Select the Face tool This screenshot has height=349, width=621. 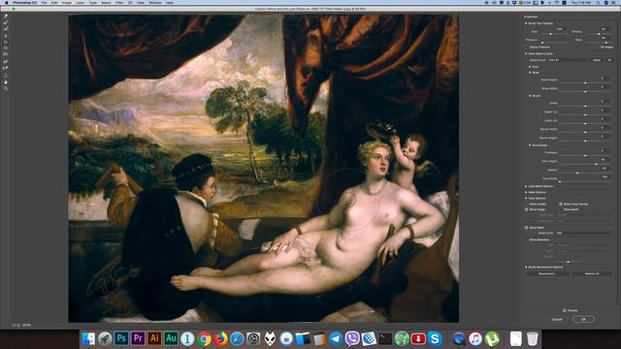(x=6, y=75)
